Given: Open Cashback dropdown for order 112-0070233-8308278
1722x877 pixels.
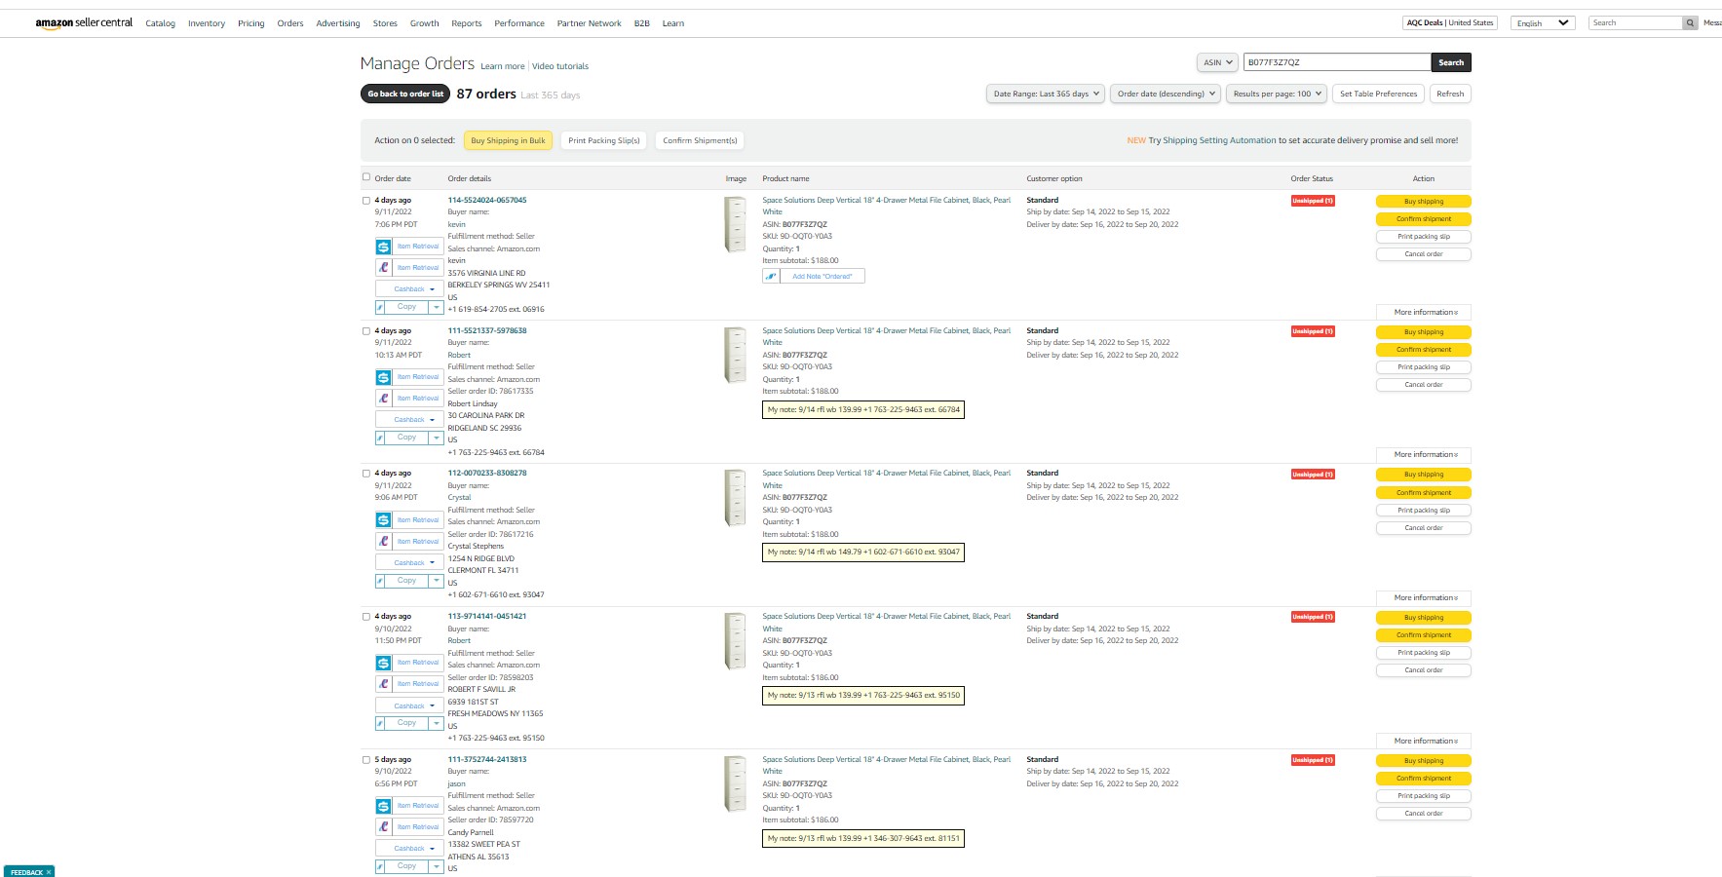Looking at the screenshot, I should pos(410,563).
